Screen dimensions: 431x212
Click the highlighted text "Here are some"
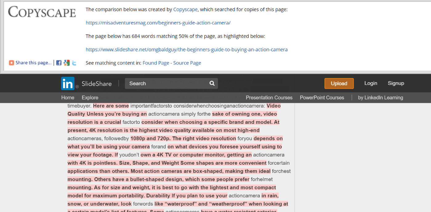pyautogui.click(x=111, y=106)
